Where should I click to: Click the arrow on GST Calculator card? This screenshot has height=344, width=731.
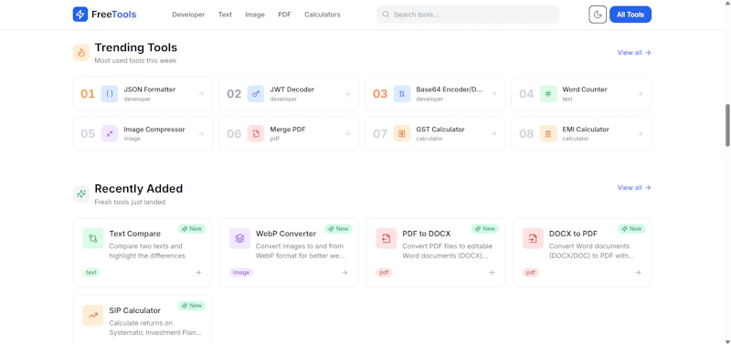click(x=493, y=133)
